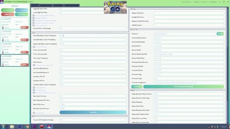230x129 pixels.
Task: Click the Device Brand field
Action: (x=189, y=46)
